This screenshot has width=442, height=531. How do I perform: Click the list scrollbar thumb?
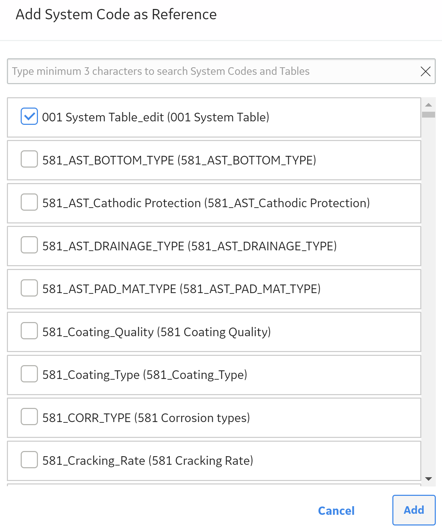tap(429, 114)
